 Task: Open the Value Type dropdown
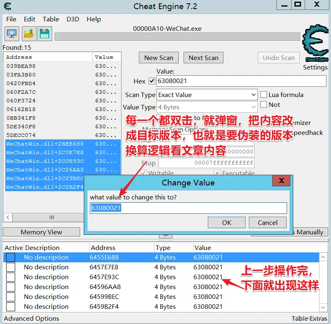pyautogui.click(x=253, y=107)
